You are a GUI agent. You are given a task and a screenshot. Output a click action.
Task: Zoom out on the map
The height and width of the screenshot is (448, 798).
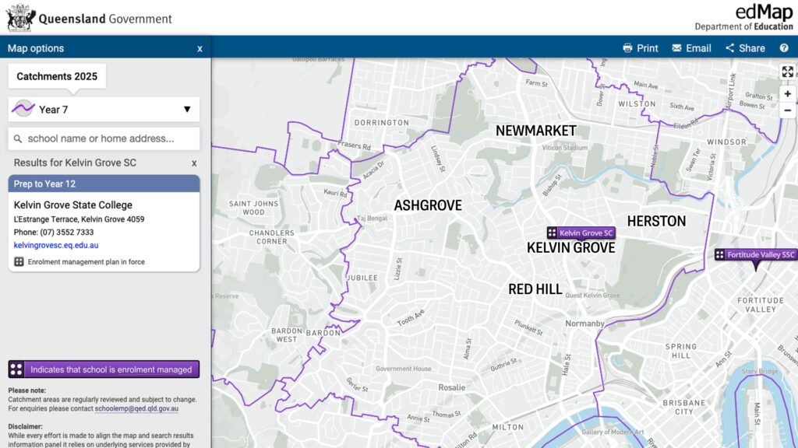(x=787, y=110)
